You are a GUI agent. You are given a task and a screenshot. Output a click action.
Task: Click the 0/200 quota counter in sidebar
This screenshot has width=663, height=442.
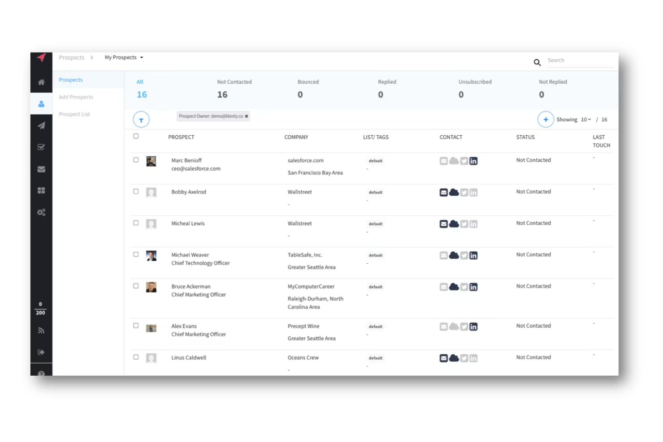40,308
